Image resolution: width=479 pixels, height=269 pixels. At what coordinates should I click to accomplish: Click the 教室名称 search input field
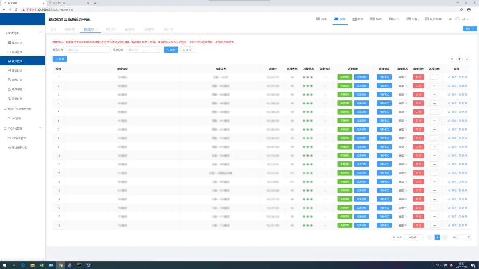[x=88, y=50]
